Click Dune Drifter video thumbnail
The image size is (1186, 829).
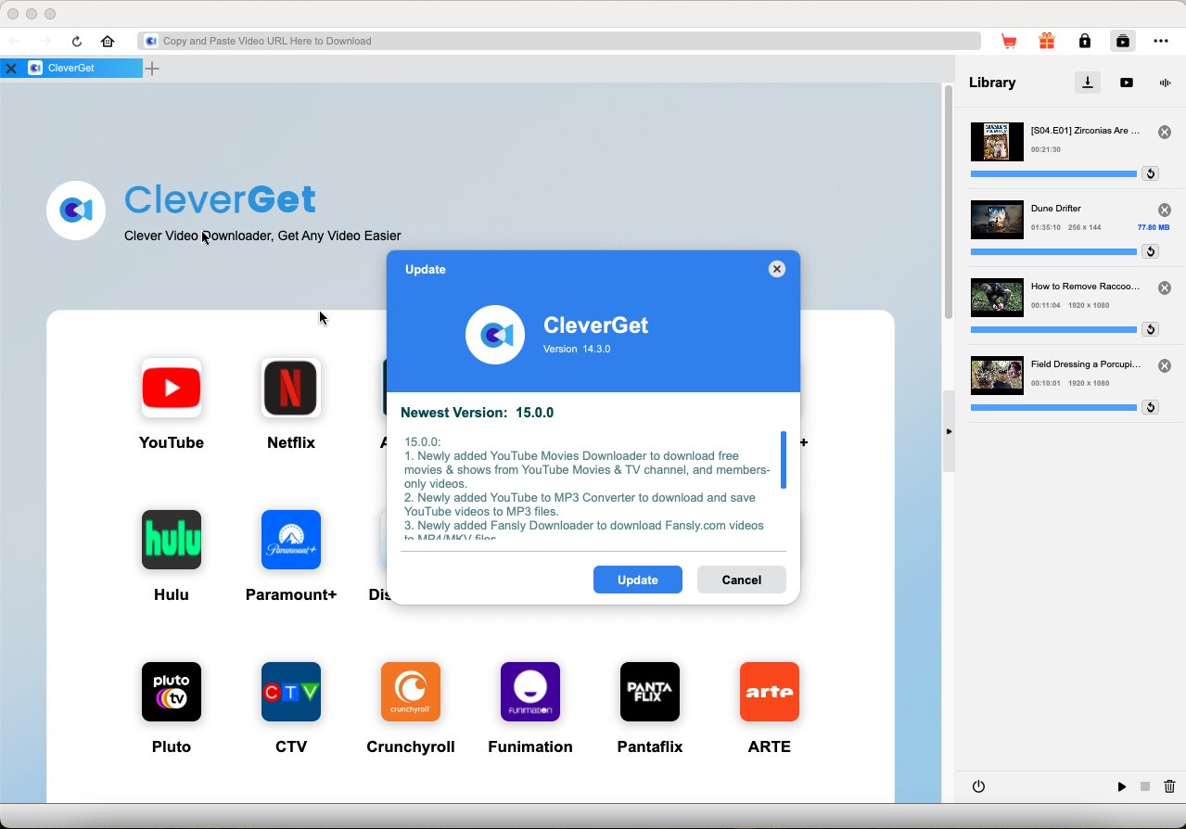(997, 220)
